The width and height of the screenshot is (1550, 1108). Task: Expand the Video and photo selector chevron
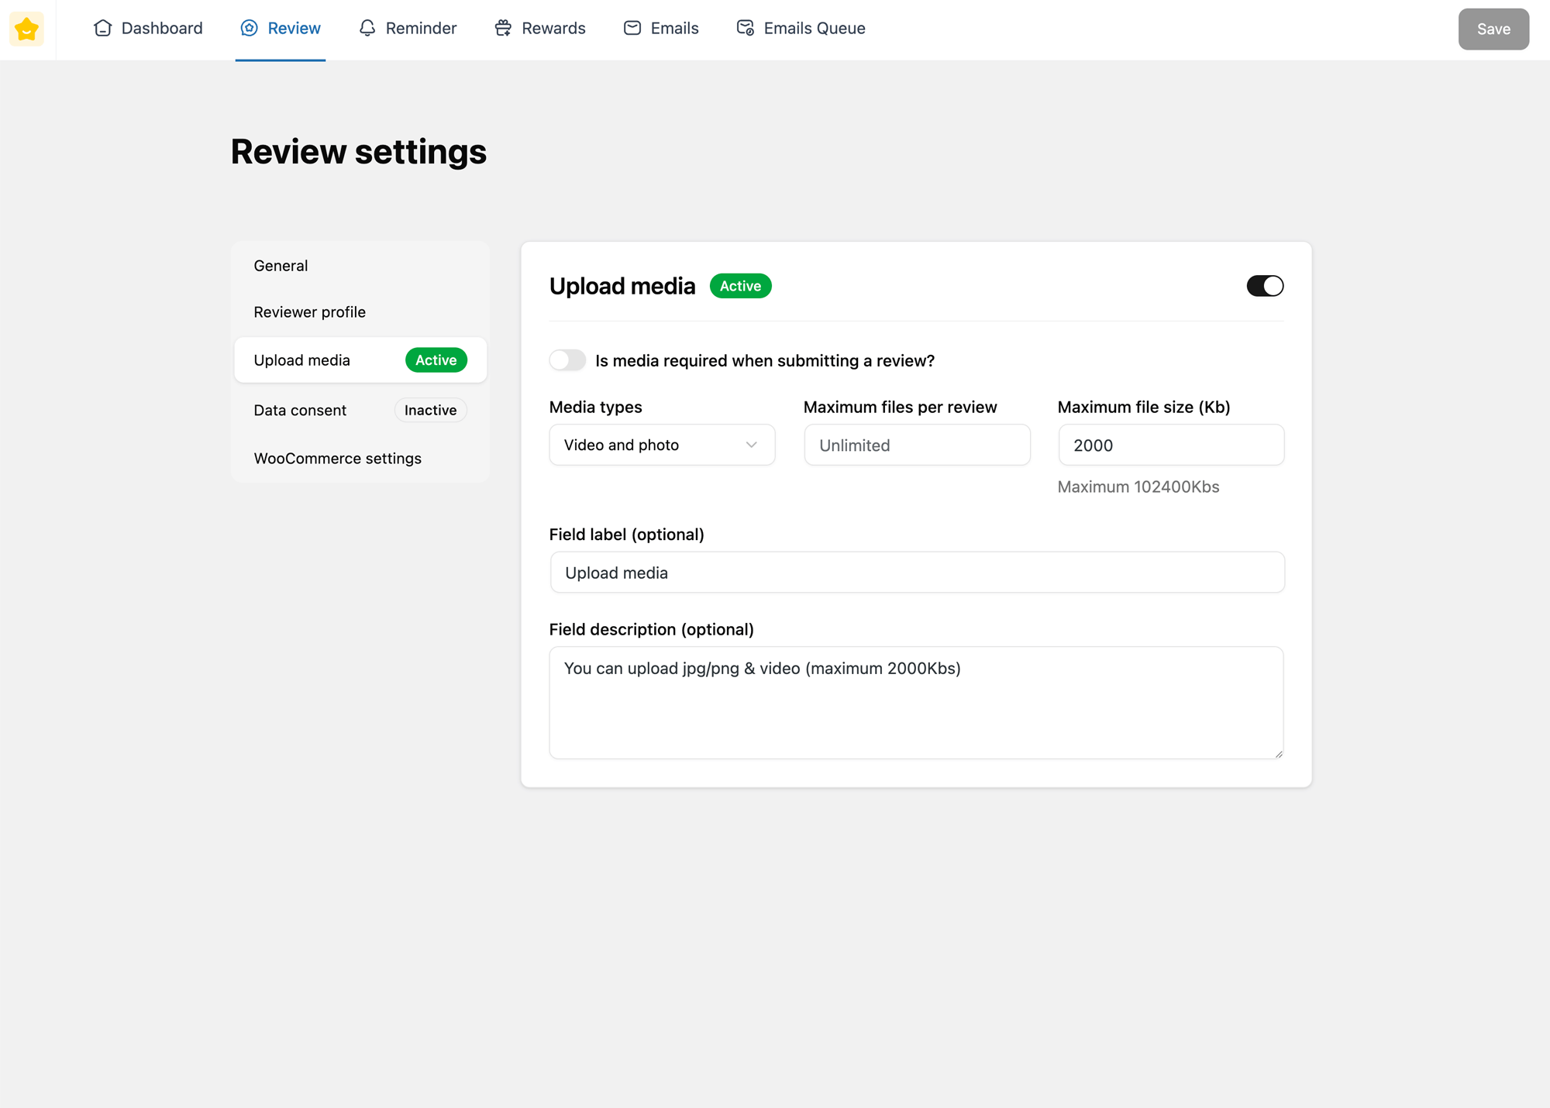[750, 445]
